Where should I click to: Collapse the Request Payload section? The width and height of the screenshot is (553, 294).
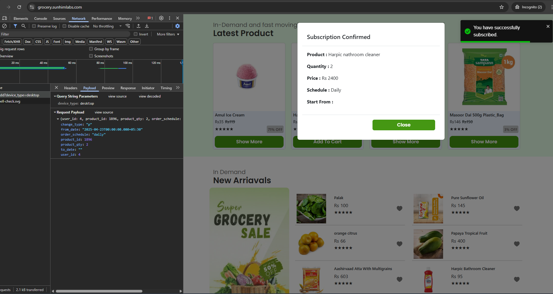[x=55, y=112]
